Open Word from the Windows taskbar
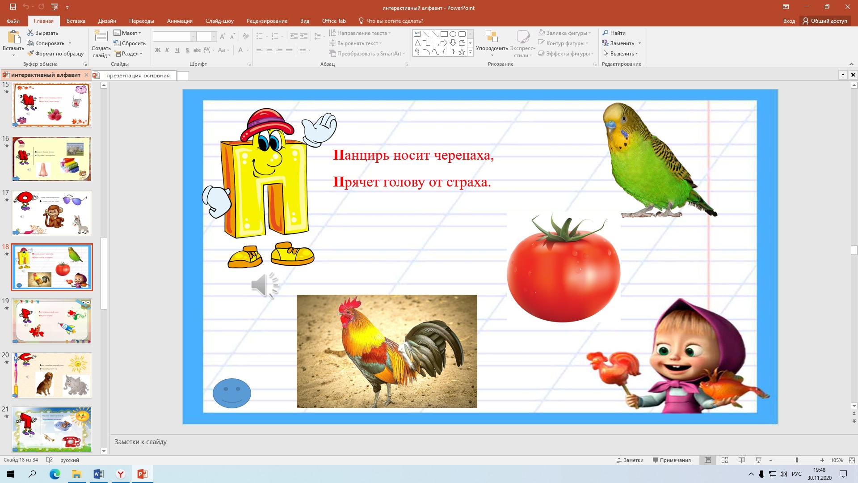This screenshot has height=483, width=858. click(x=98, y=474)
